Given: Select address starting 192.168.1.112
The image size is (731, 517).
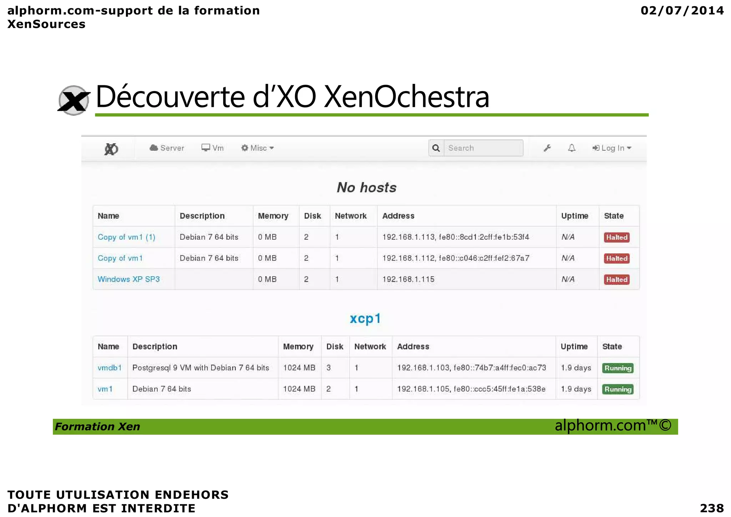Looking at the screenshot, I should click(456, 258).
